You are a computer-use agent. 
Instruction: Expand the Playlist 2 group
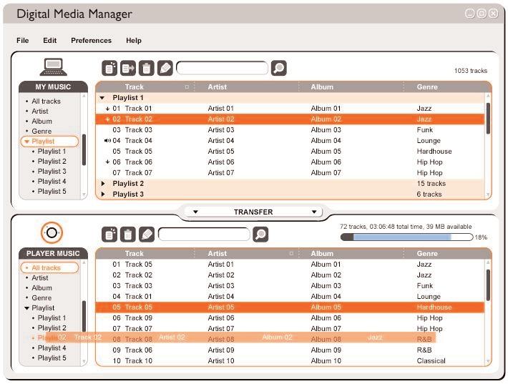103,184
